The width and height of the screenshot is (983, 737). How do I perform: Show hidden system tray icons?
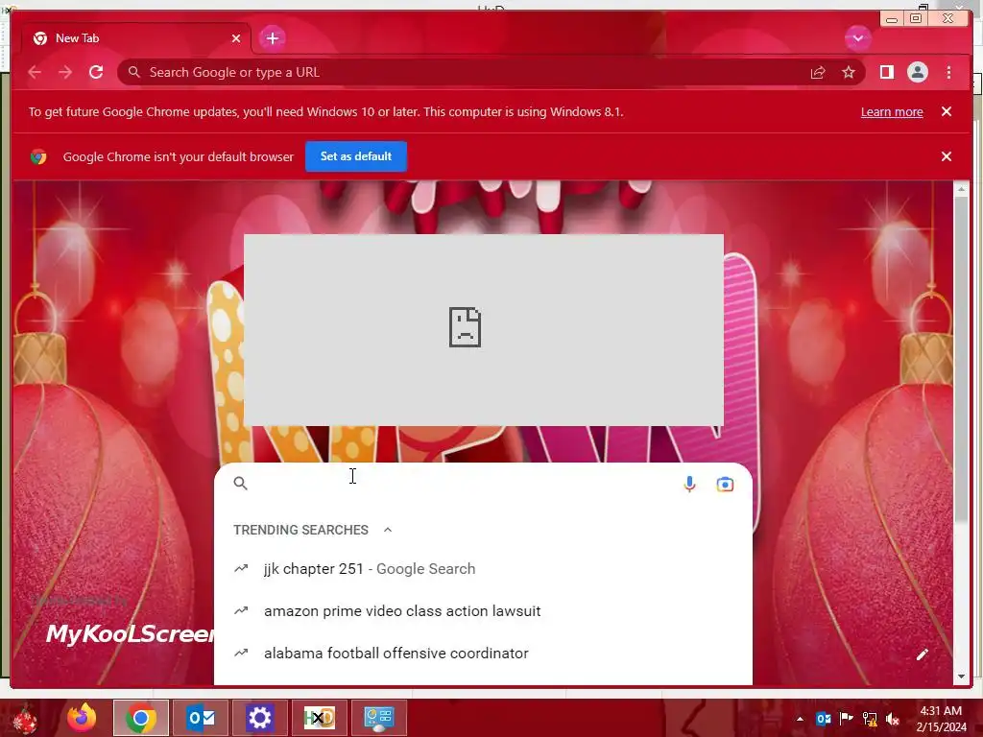[x=800, y=719]
